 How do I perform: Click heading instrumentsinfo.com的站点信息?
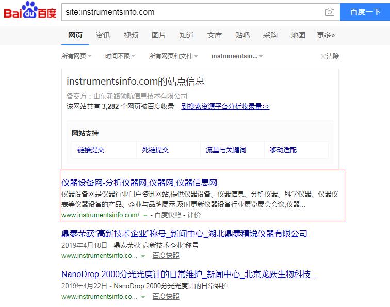tap(136, 82)
